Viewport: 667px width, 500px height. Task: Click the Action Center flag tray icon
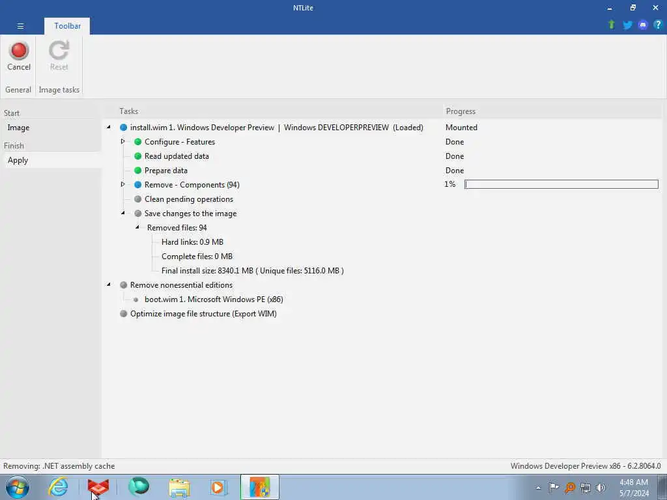[554, 487]
